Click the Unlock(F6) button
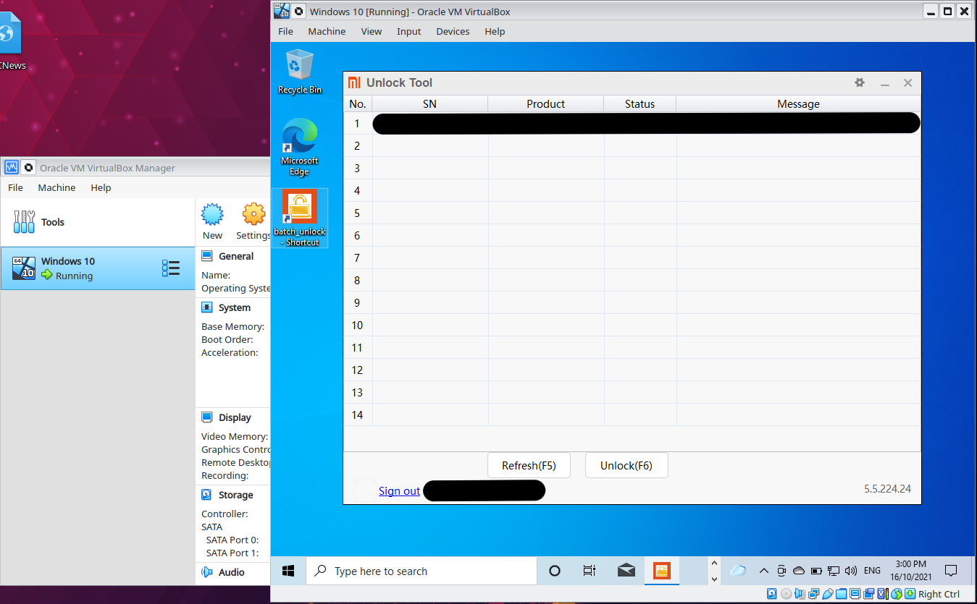 [626, 465]
